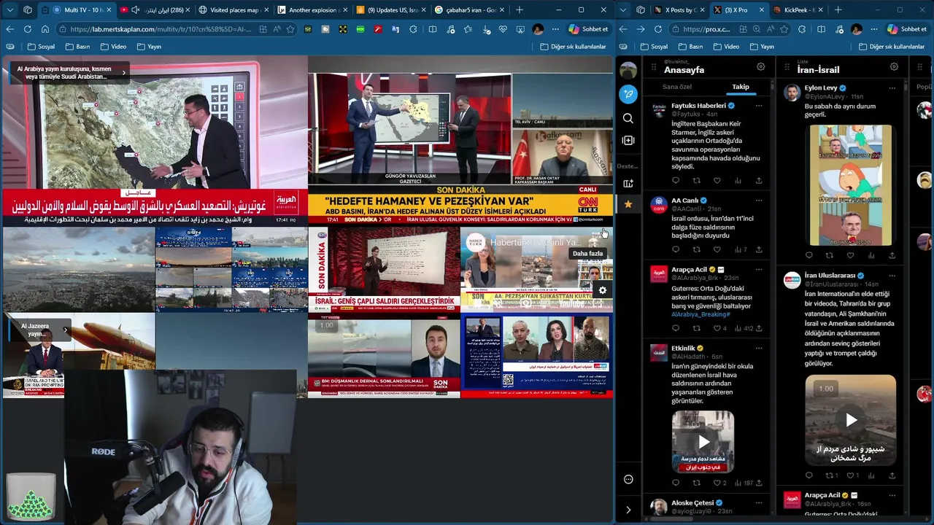Viewport: 934px width, 525px height.
Task: Like the Faytuks Haberleri post
Action: [x=717, y=180]
